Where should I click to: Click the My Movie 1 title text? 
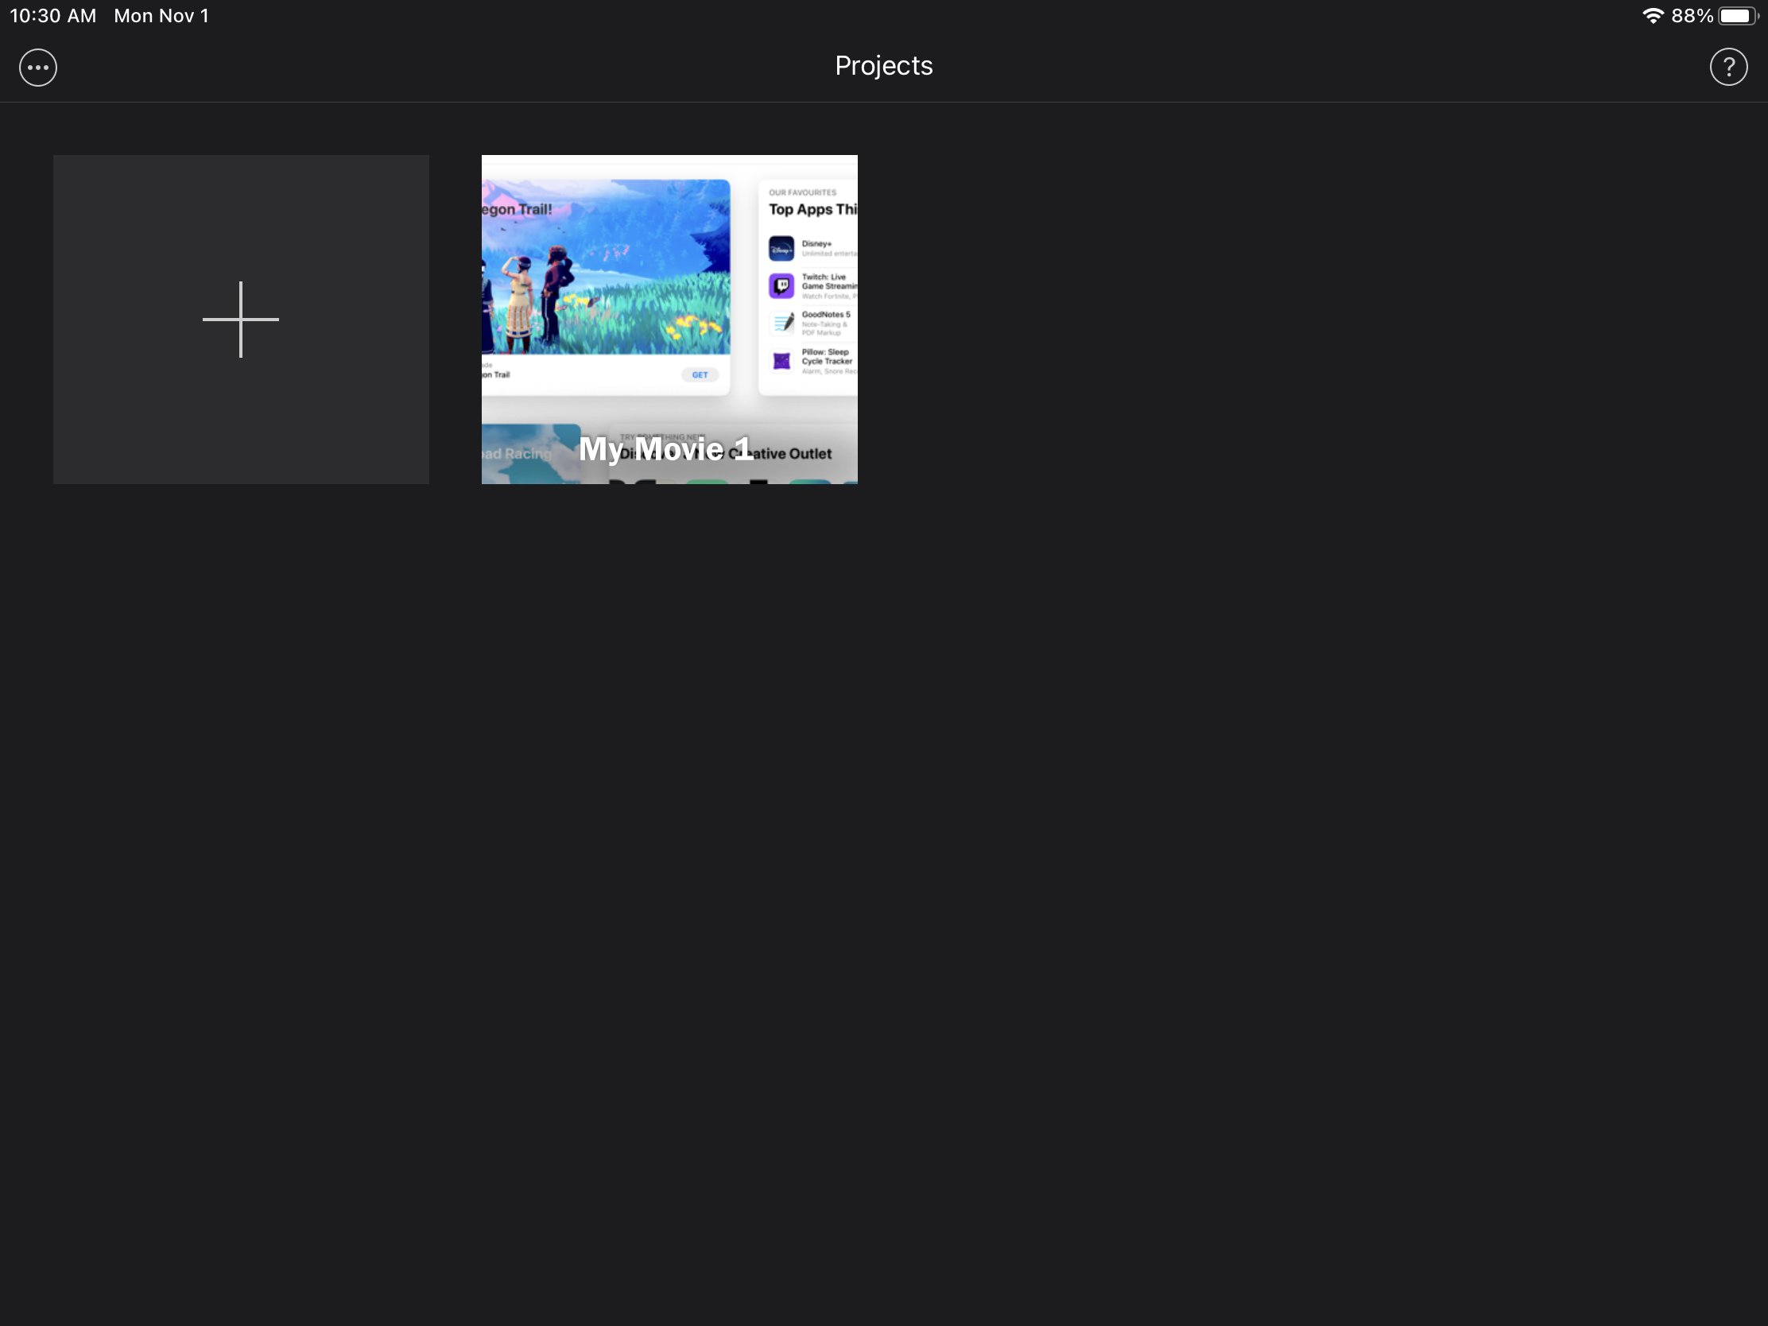click(x=665, y=448)
